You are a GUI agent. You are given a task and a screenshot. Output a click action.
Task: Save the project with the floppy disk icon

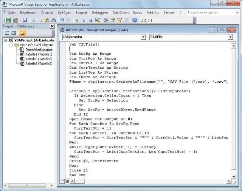point(25,20)
